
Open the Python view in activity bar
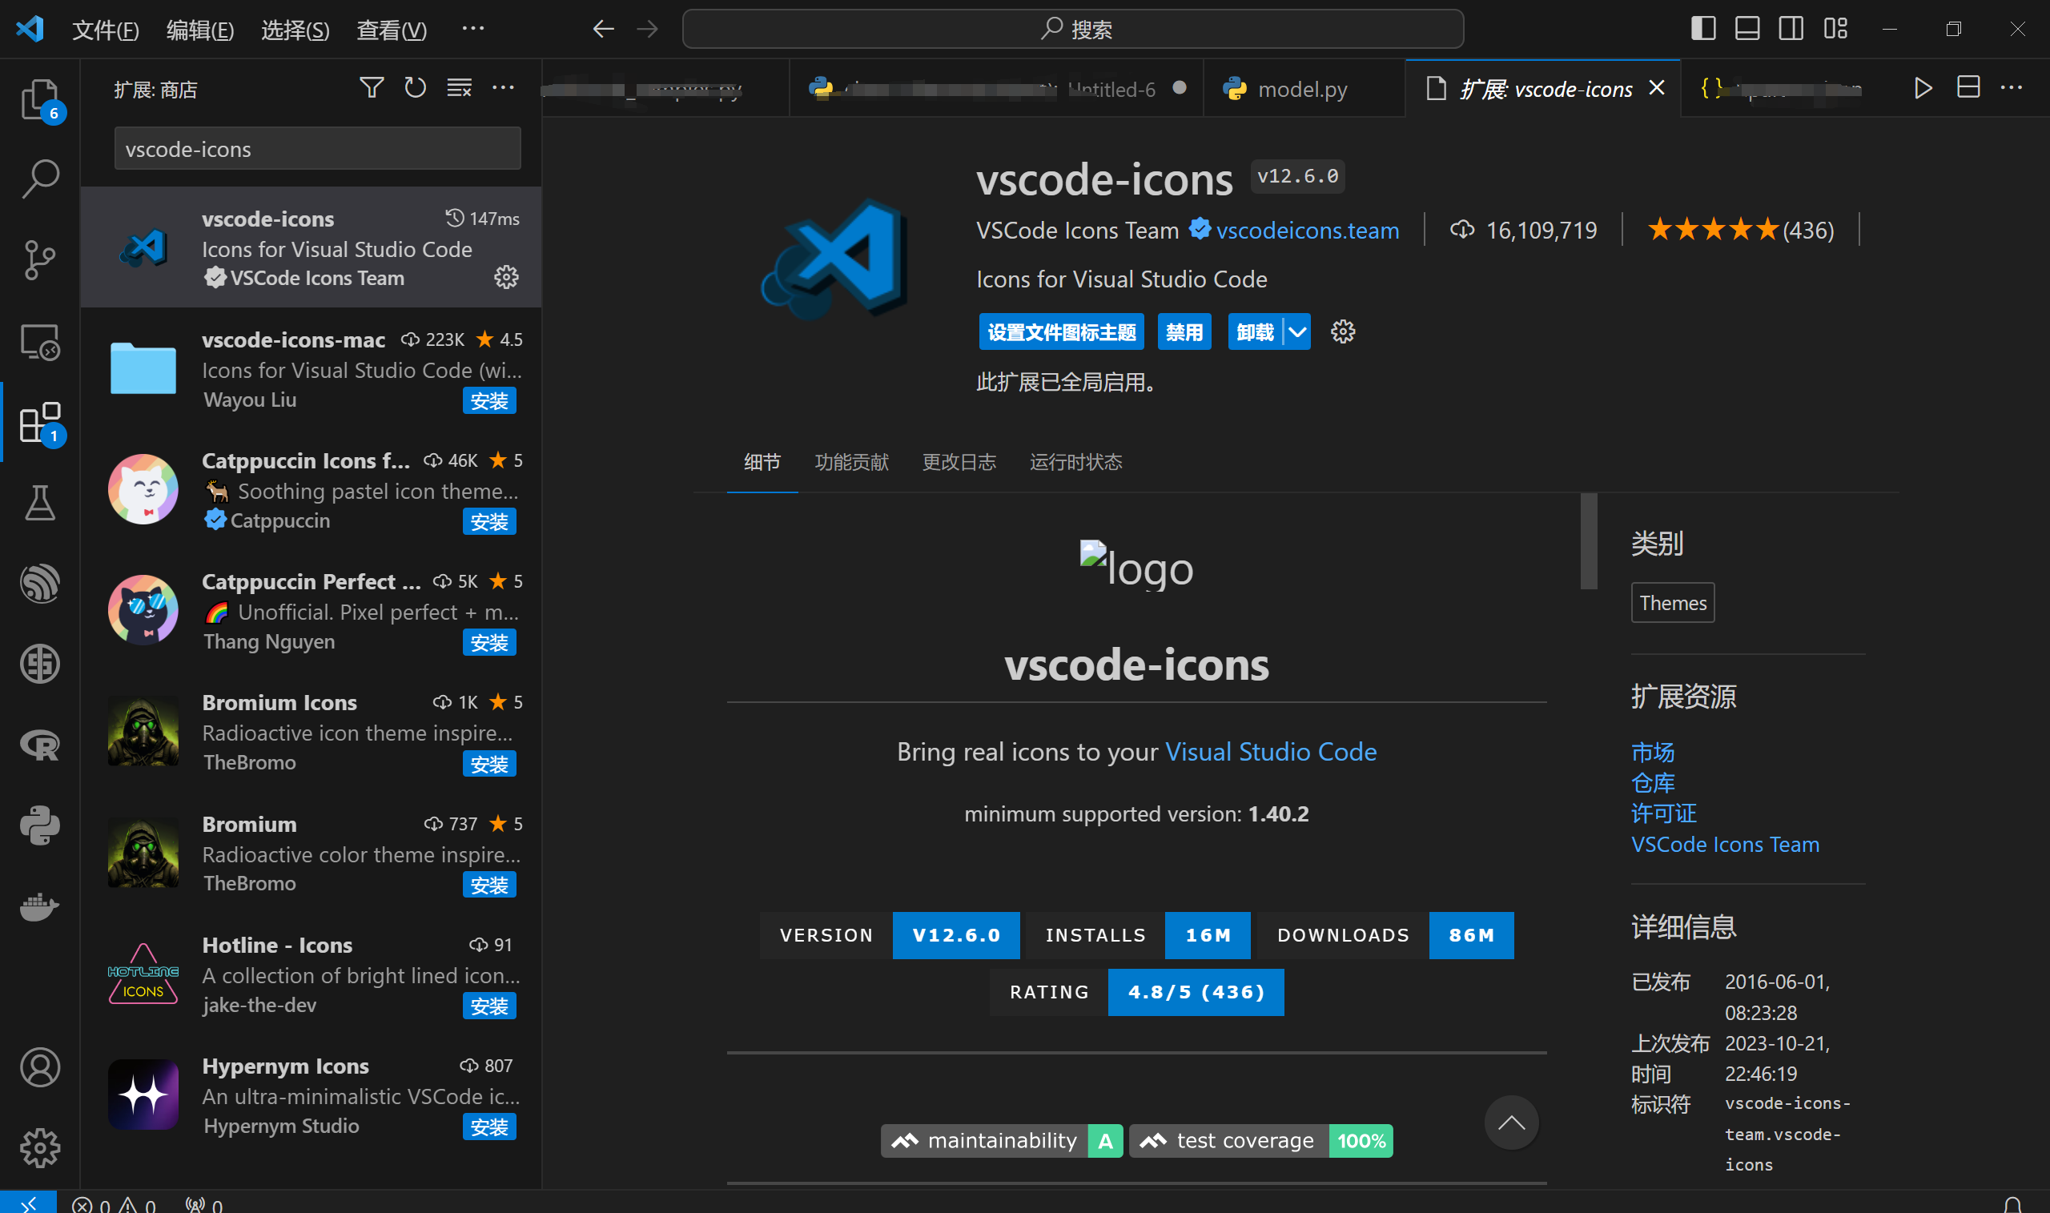(x=40, y=825)
